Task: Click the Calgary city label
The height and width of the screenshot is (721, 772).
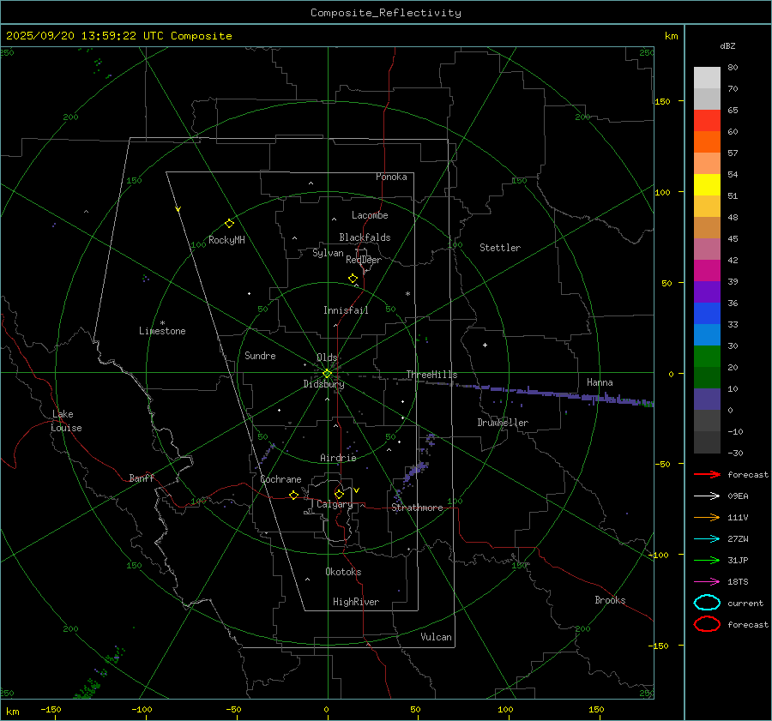Action: tap(334, 505)
